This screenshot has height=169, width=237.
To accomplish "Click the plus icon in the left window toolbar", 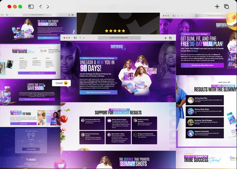I will point(69,15).
